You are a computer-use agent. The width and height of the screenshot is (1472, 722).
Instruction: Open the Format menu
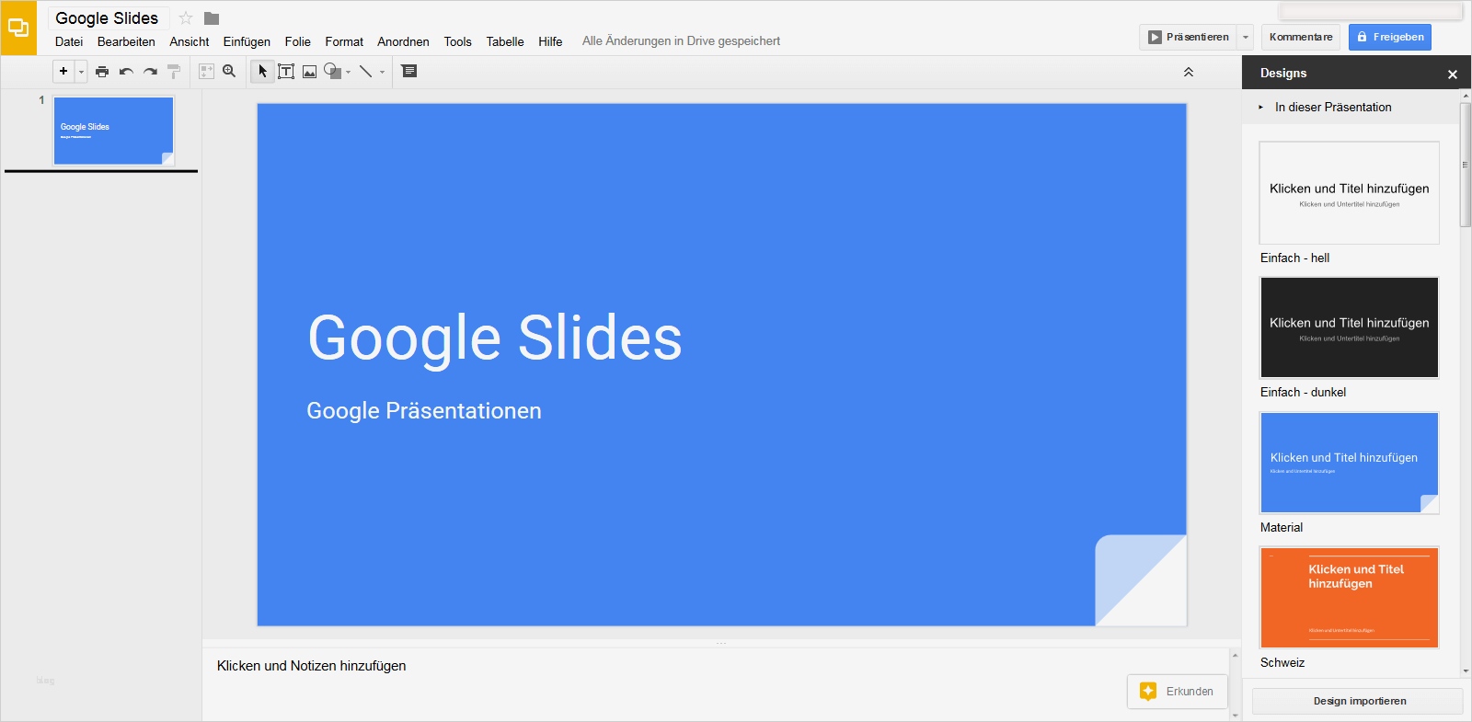[344, 41]
